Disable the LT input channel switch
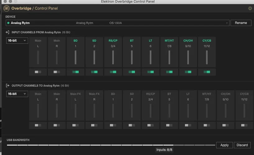This screenshot has width=254, height=155. [x=151, y=72]
